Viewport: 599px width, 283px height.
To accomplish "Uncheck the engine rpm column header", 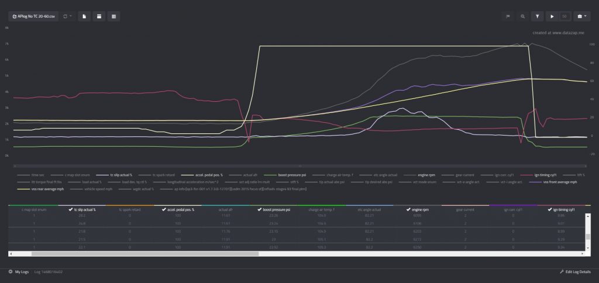I will (x=417, y=209).
